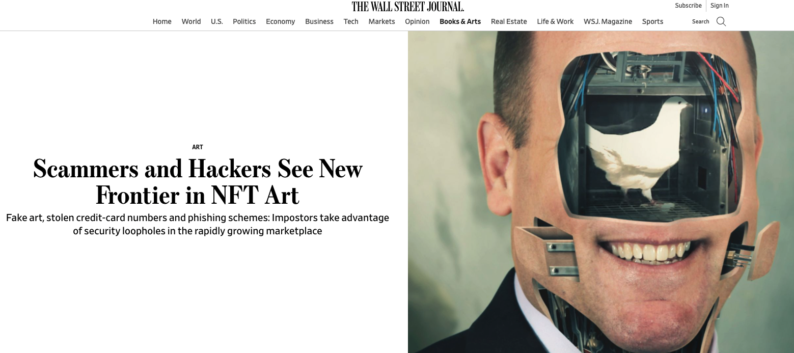Open the U.S. news section
Screen dimensions: 794x353
(x=217, y=21)
